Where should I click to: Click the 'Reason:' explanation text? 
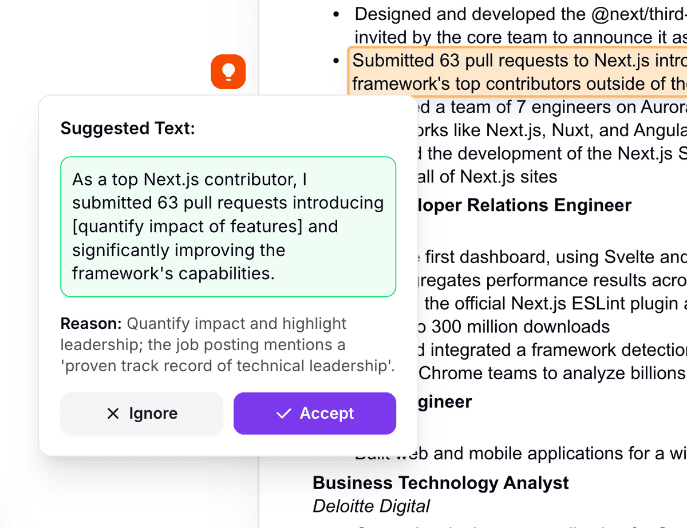click(x=228, y=345)
